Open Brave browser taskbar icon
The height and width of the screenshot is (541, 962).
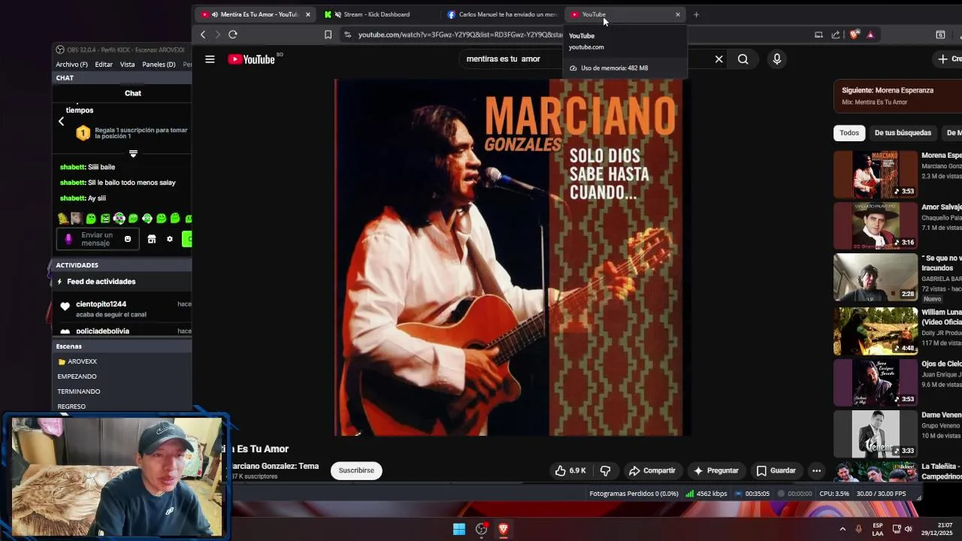point(503,529)
